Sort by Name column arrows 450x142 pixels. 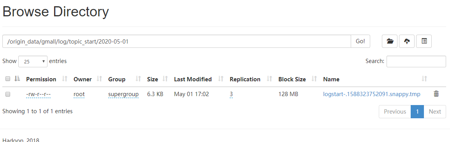pyautogui.click(x=424, y=79)
